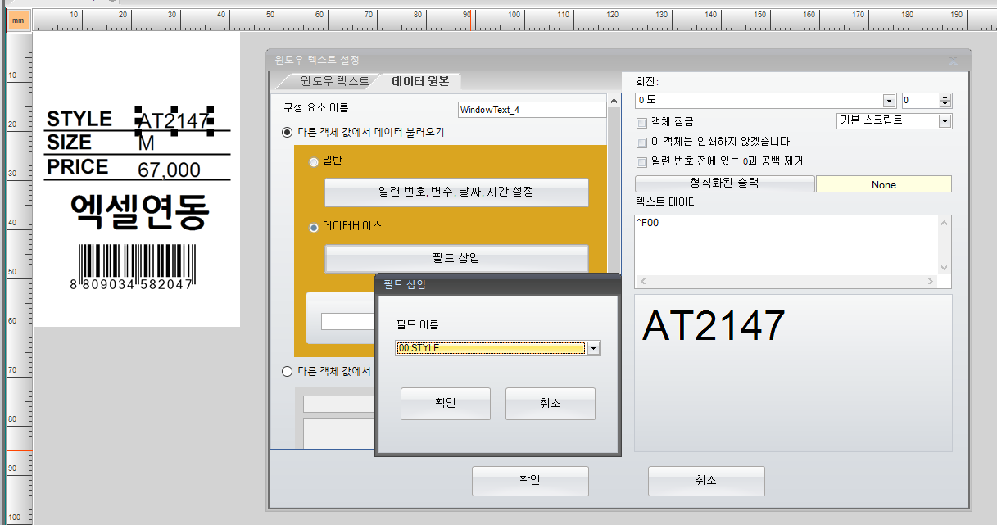The image size is (997, 525).
Task: Toggle 일련 번호 전에 있는 0과 공백 제거
Action: point(642,161)
